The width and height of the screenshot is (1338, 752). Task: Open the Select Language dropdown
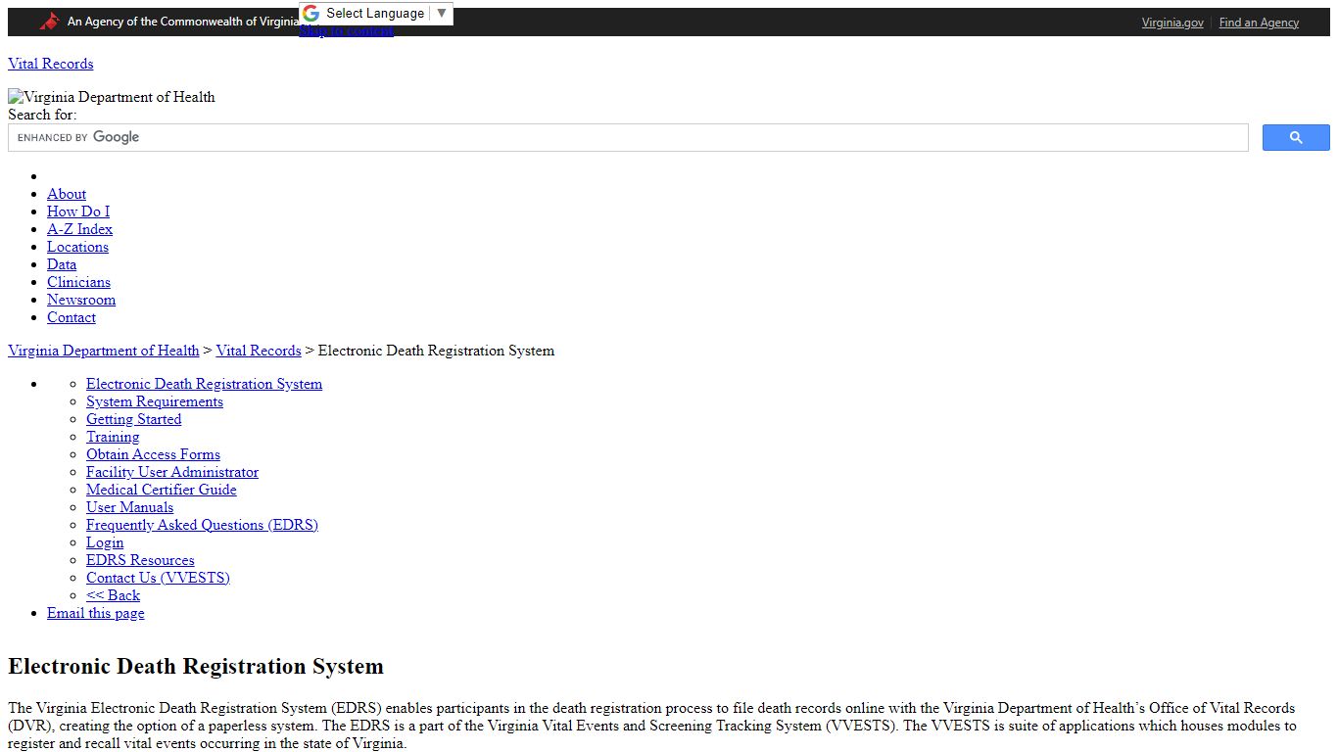coord(387,14)
